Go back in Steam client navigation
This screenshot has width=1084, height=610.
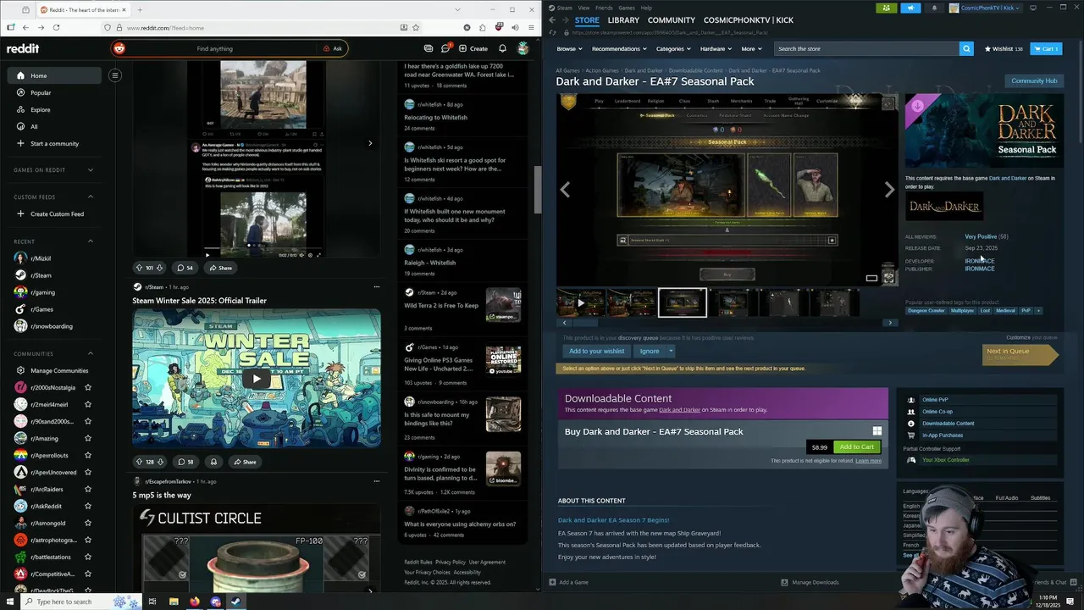point(552,19)
